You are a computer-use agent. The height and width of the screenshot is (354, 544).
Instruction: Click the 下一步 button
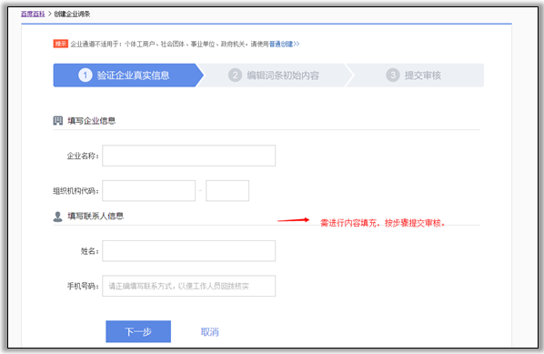coord(138,331)
